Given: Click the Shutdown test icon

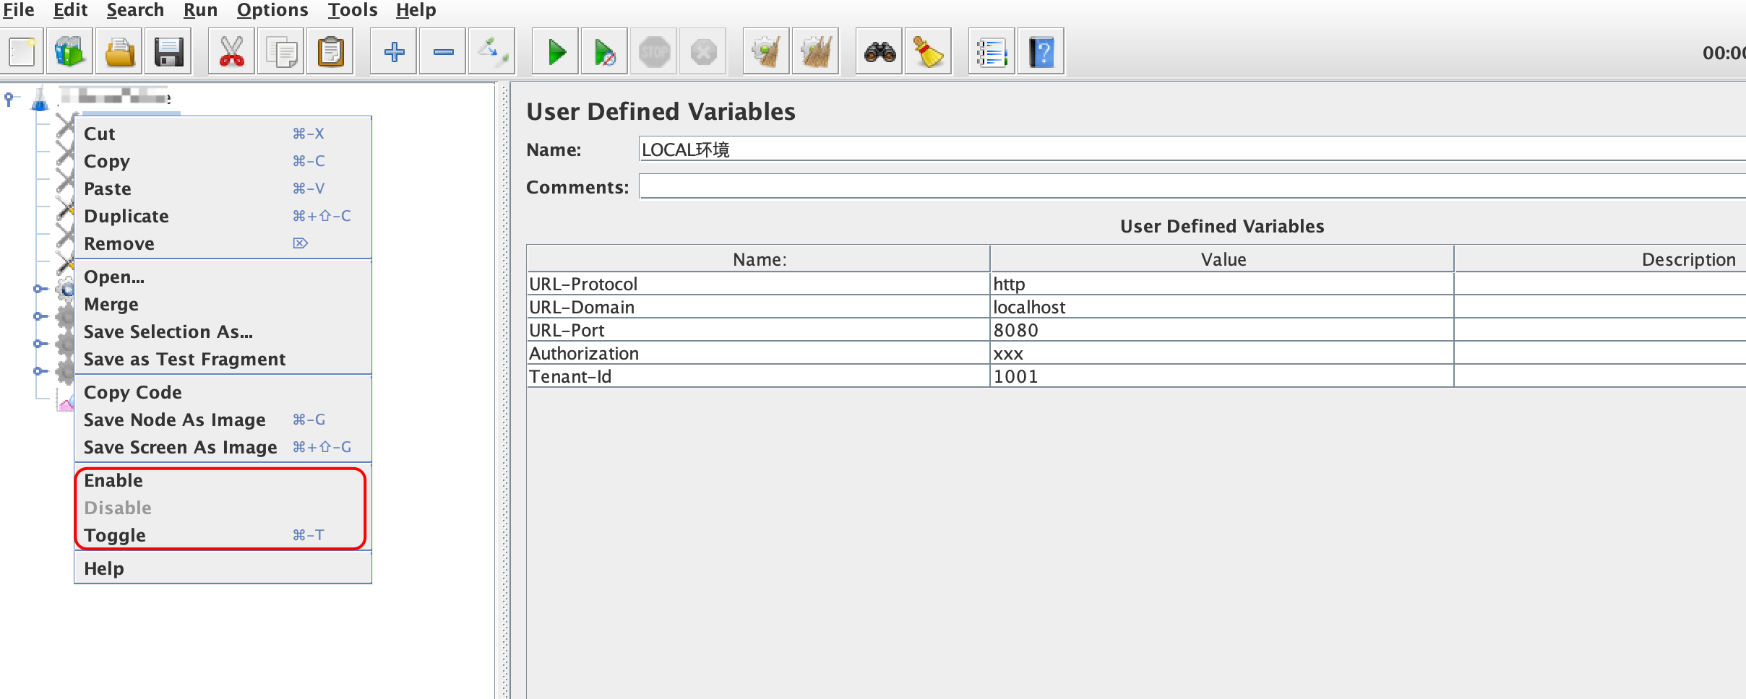Looking at the screenshot, I should click(703, 52).
